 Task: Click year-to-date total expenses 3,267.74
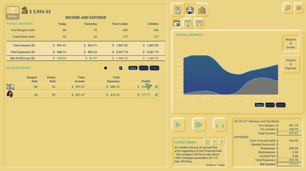120,52
